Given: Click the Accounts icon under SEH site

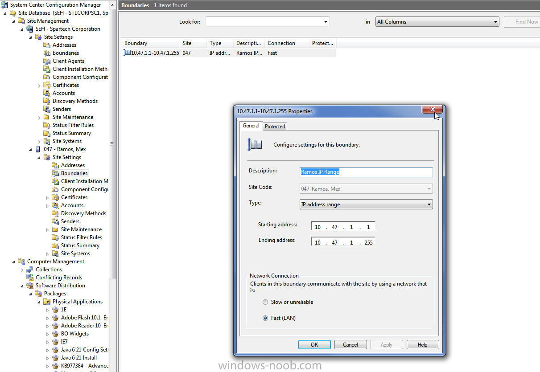Looking at the screenshot, I should (47, 93).
